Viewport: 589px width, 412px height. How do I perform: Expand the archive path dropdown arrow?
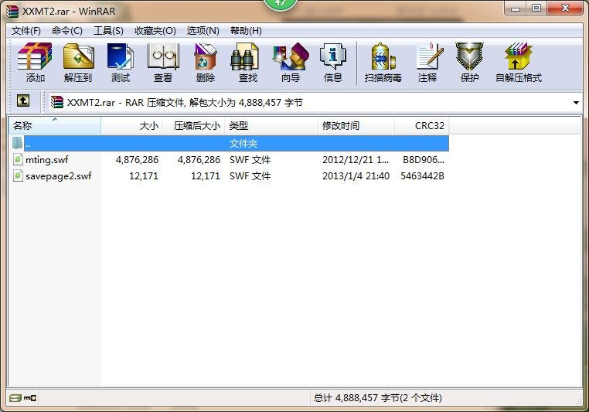577,103
